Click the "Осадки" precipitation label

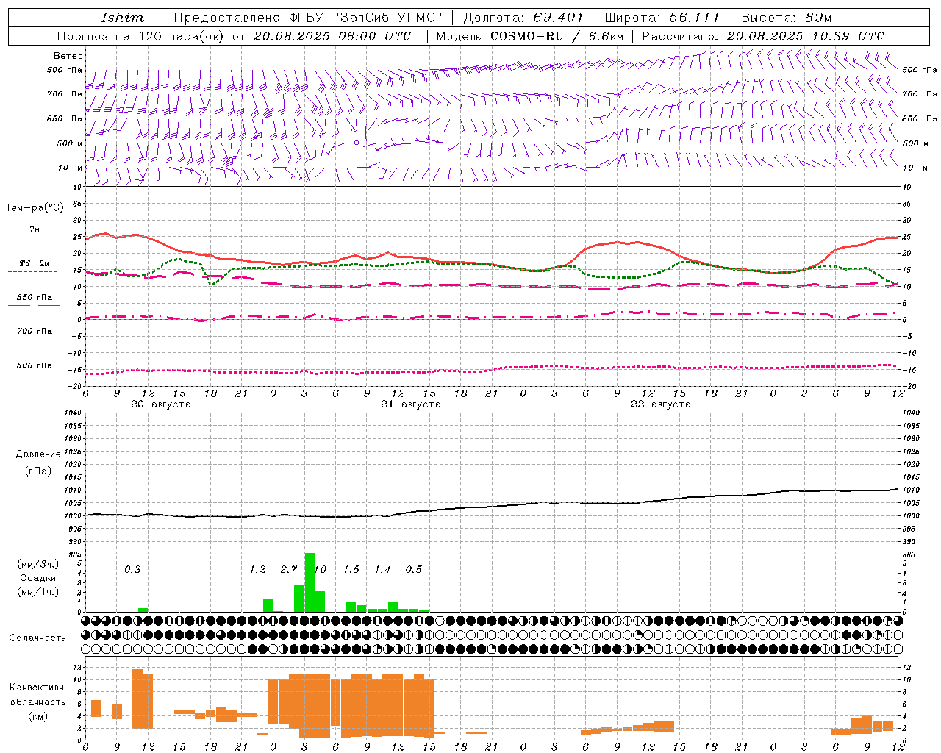(38, 578)
